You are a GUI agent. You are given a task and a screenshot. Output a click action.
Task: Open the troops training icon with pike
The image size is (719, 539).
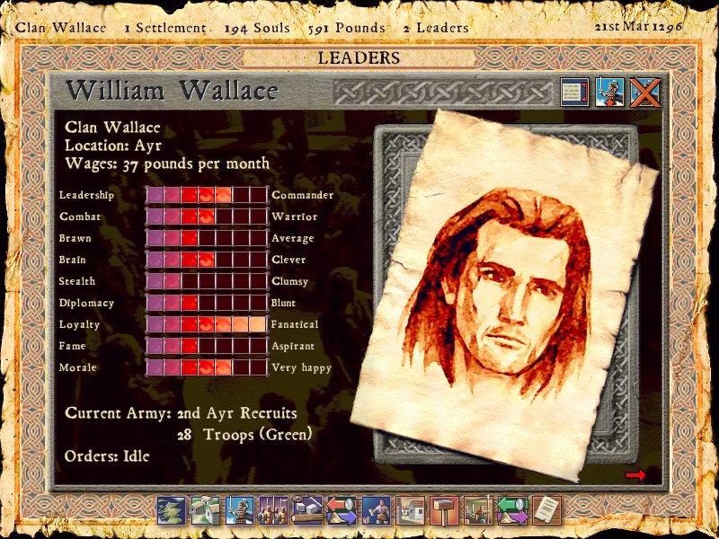click(x=478, y=510)
